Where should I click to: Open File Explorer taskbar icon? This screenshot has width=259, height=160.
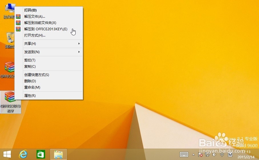59,154
